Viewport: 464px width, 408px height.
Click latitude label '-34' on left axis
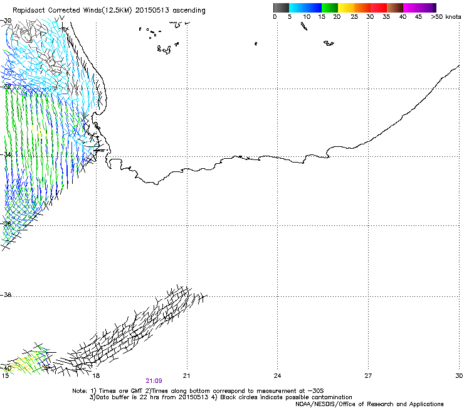[x=6, y=154]
